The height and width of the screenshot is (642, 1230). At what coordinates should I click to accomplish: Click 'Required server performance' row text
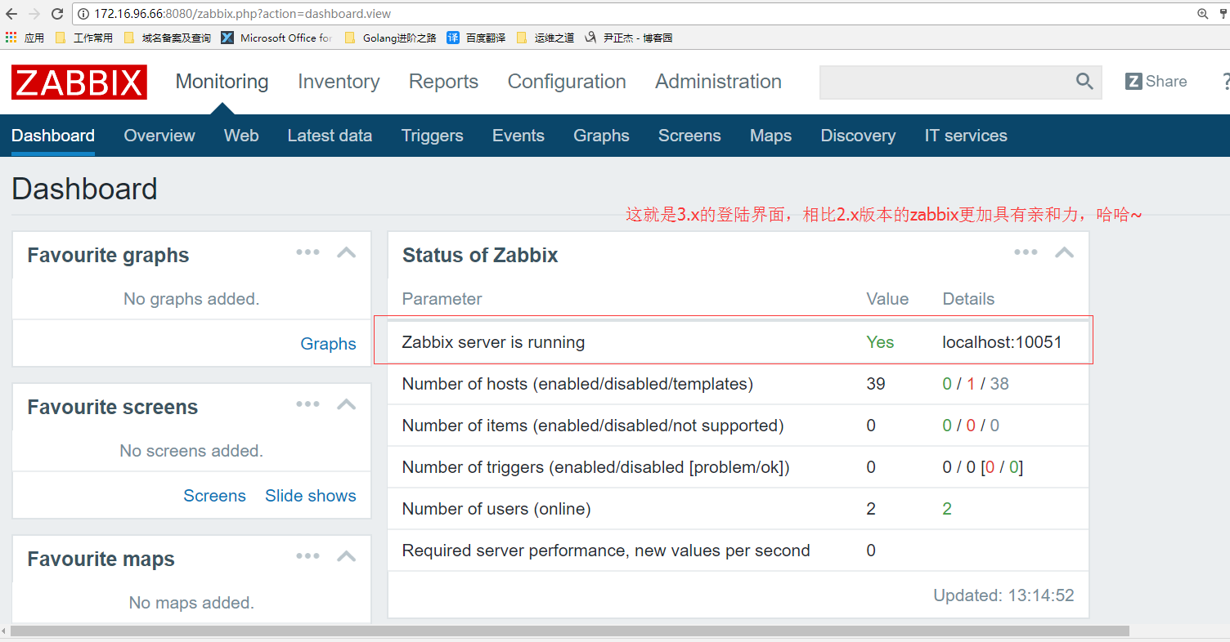coord(606,551)
